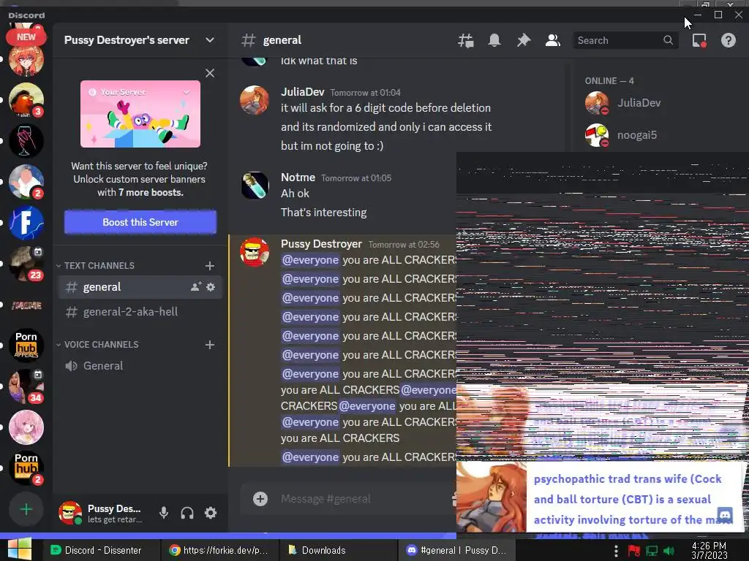Open invite people icon for general

tap(196, 287)
